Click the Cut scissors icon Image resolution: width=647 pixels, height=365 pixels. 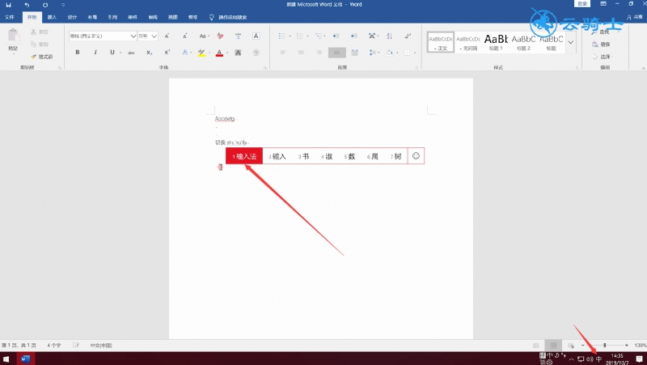pos(33,32)
